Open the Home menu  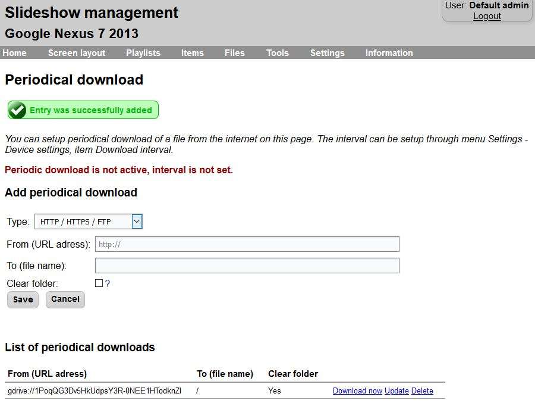(x=14, y=53)
